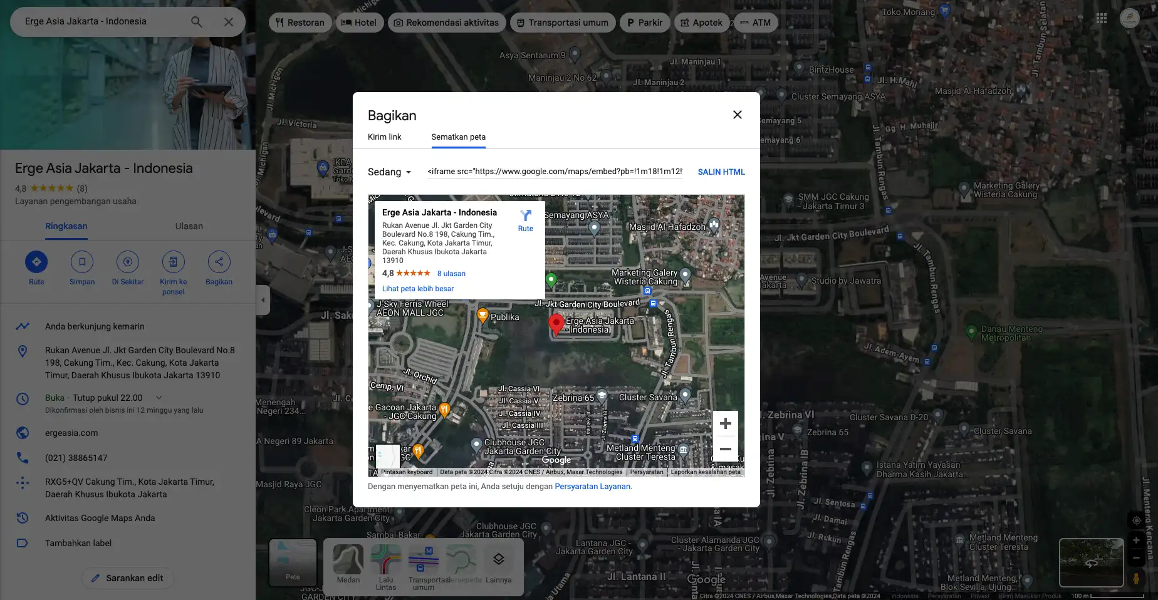Screen dimensions: 1158x600
Task: Click the search magnifier icon
Action: click(x=196, y=21)
